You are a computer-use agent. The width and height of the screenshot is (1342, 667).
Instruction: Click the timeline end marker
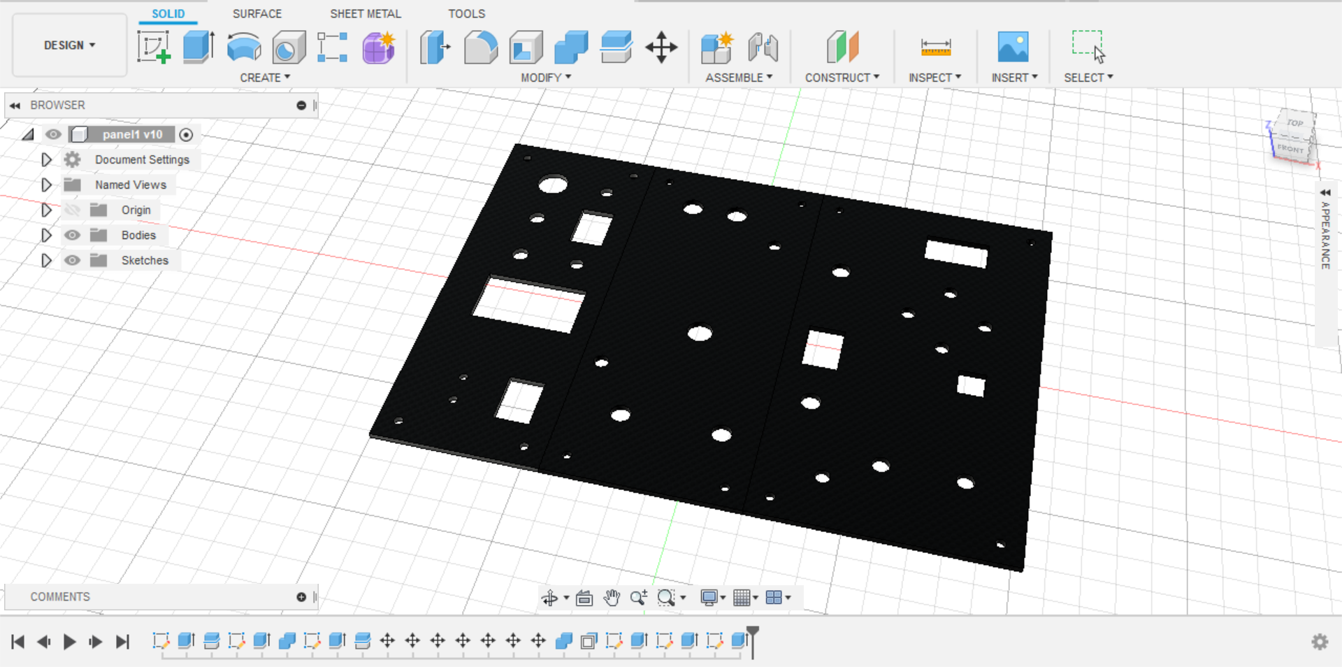pyautogui.click(x=753, y=642)
